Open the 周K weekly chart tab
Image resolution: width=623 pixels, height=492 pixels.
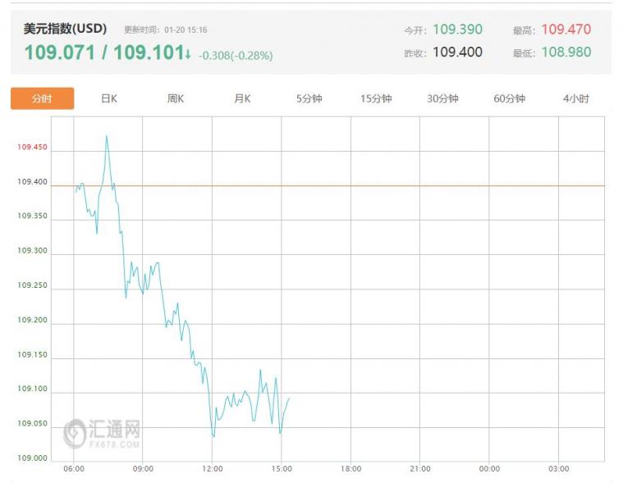pos(176,98)
